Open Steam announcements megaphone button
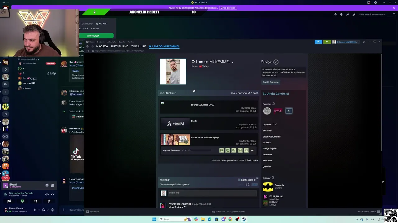 (318, 42)
